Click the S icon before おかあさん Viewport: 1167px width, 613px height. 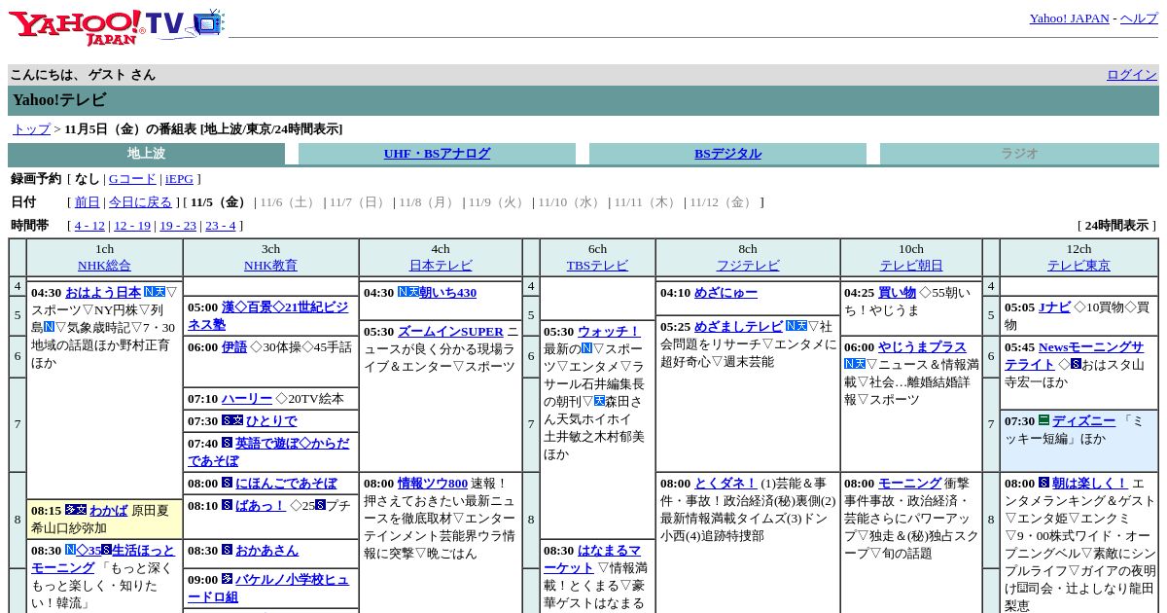pyautogui.click(x=227, y=550)
